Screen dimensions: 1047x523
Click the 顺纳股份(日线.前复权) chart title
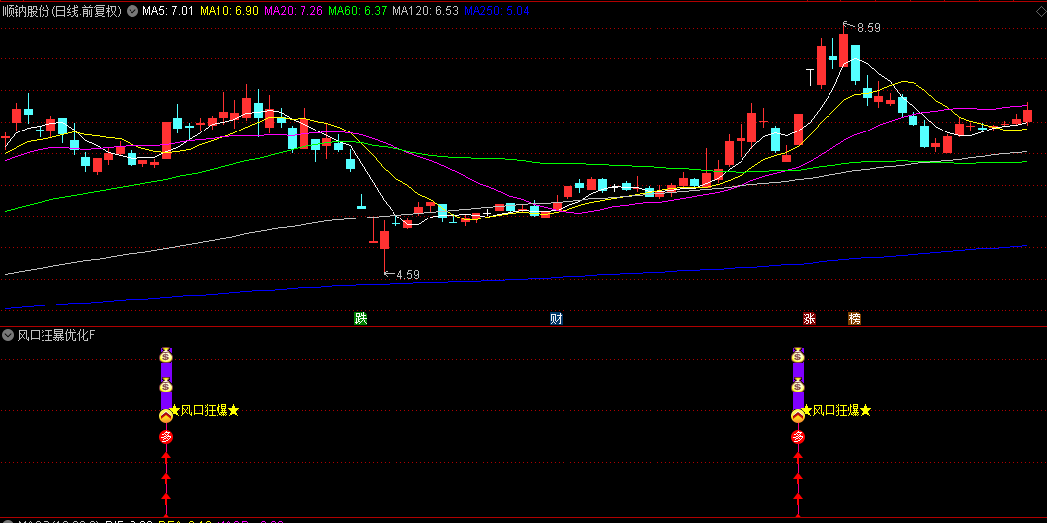tap(62, 11)
